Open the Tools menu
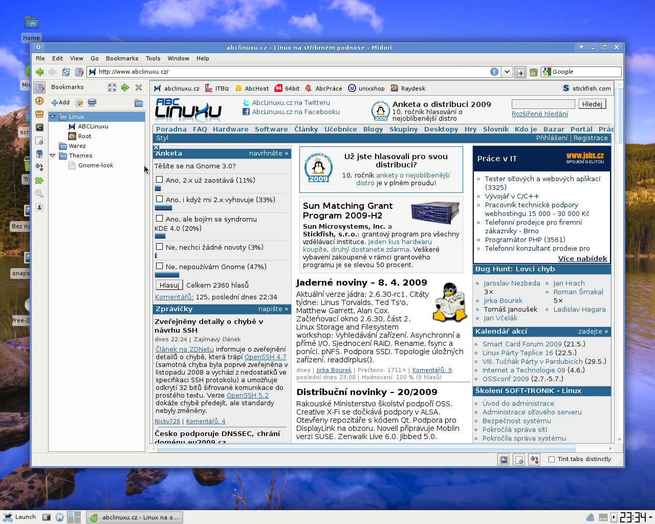Image resolution: width=655 pixels, height=524 pixels. point(153,58)
